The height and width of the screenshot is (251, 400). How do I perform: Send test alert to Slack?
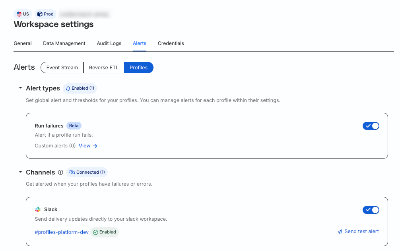tap(358, 231)
